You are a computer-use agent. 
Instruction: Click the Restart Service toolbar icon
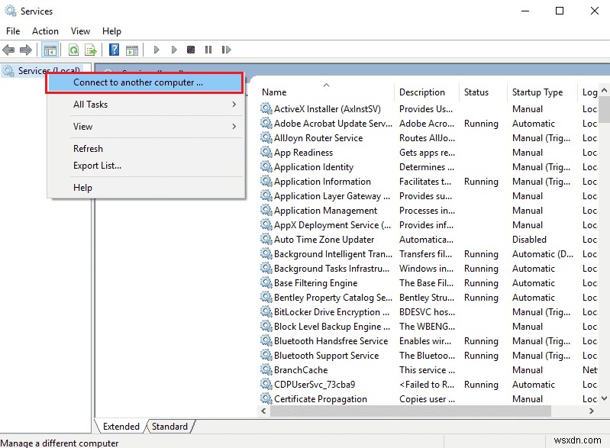click(x=225, y=50)
